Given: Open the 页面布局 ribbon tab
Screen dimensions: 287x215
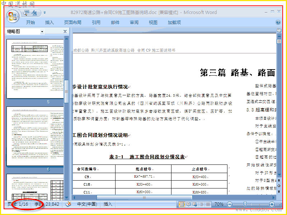Looking at the screenshot, I should tap(73, 23).
